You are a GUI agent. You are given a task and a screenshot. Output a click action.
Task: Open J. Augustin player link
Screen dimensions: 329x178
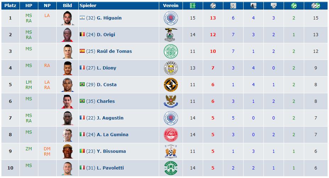pos(110,118)
